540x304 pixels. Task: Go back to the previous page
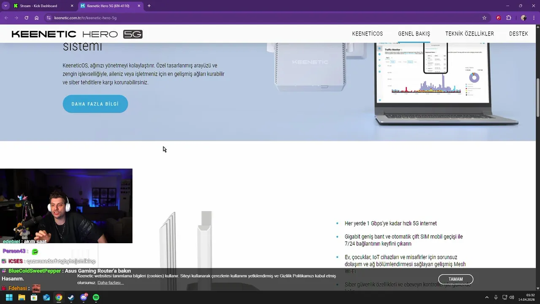coord(6,18)
